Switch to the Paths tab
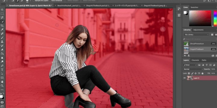Screen dimensions: 217x108 [x=204, y=60]
